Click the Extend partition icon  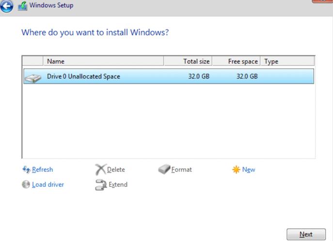tap(101, 184)
